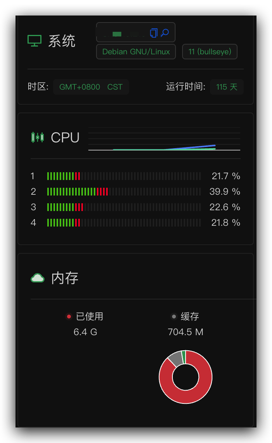Click CPU core 3 usage bar
Screen dimensions: 272x443
[124, 207]
